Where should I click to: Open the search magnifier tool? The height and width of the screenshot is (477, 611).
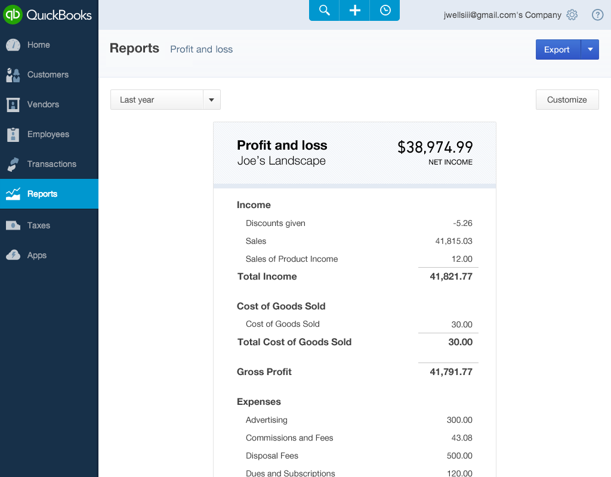coord(324,10)
